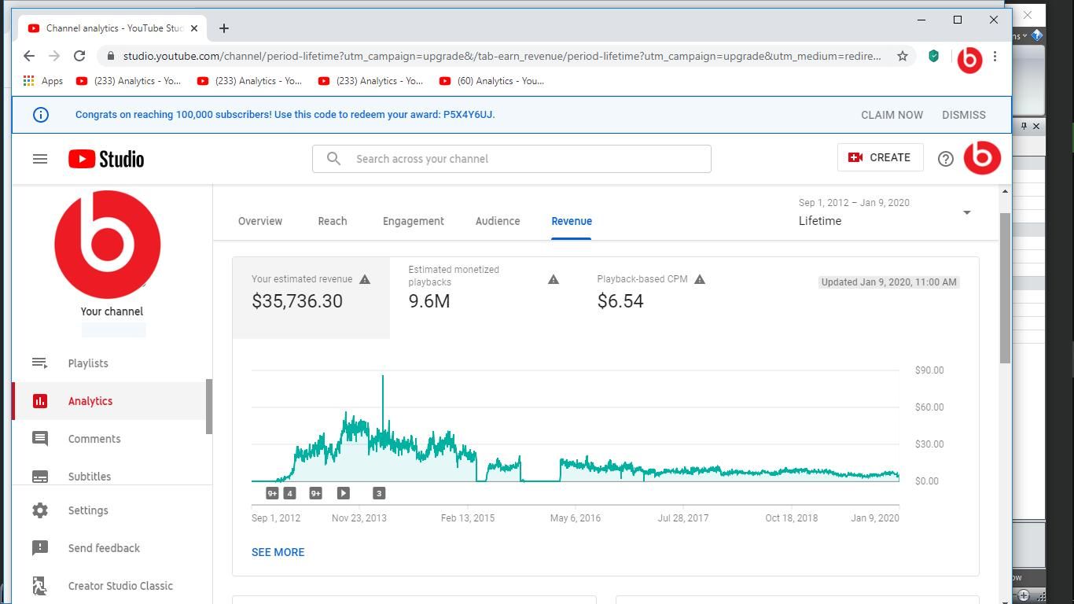The image size is (1074, 604).
Task: Select the Estimated monetized playbacks card
Action: pyautogui.click(x=484, y=298)
